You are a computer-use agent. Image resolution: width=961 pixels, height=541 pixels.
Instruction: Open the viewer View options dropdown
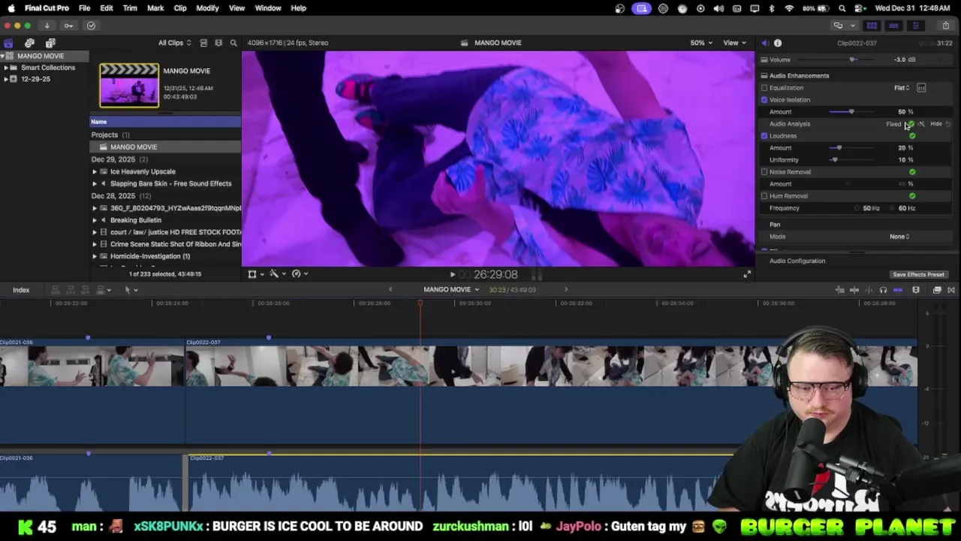pos(734,43)
